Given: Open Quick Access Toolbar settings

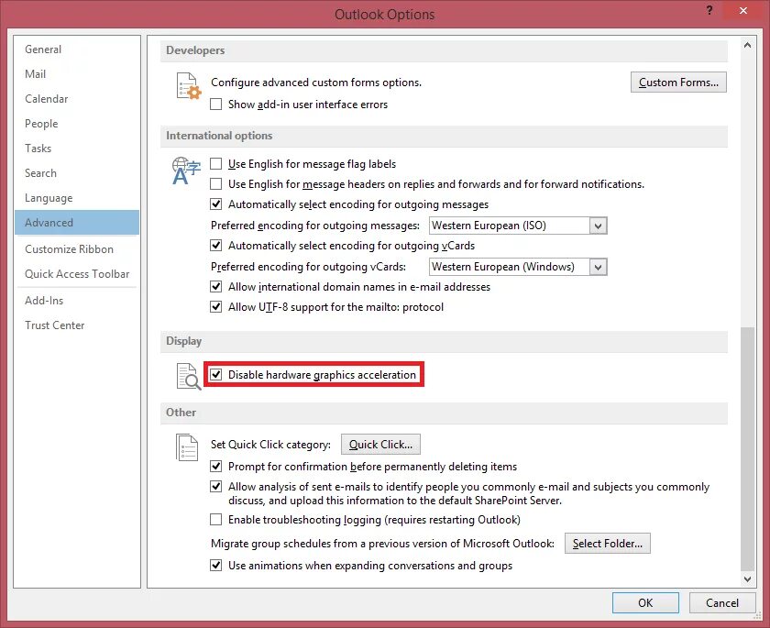Looking at the screenshot, I should 77,274.
